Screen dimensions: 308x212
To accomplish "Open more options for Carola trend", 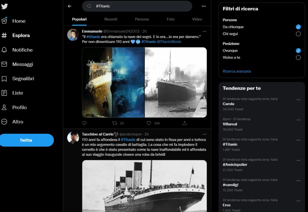I will 298,100.
